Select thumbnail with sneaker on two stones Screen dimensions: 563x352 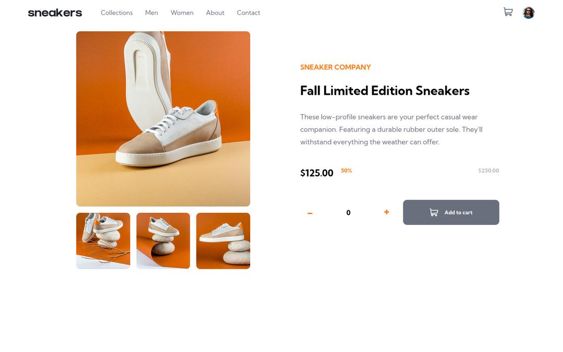pos(223,240)
